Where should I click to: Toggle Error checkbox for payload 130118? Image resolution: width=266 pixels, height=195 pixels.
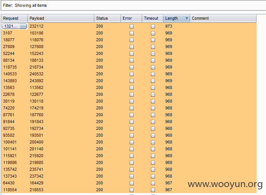131,101
